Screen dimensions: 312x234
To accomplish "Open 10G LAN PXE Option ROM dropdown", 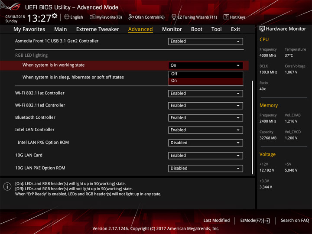I will coord(205,169).
